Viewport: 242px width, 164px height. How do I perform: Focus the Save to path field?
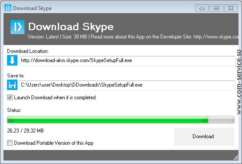[x=127, y=85]
